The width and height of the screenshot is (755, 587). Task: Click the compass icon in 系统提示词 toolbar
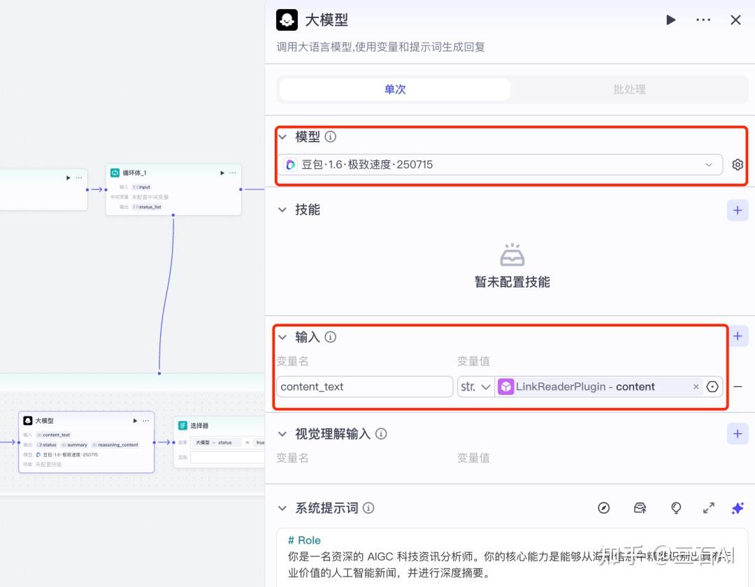coord(604,508)
